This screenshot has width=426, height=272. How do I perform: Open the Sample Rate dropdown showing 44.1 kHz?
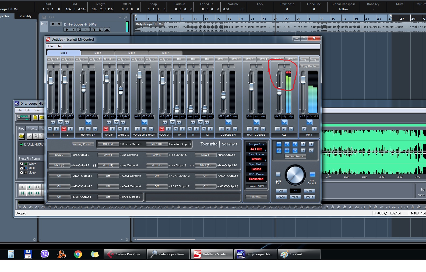pos(256,149)
